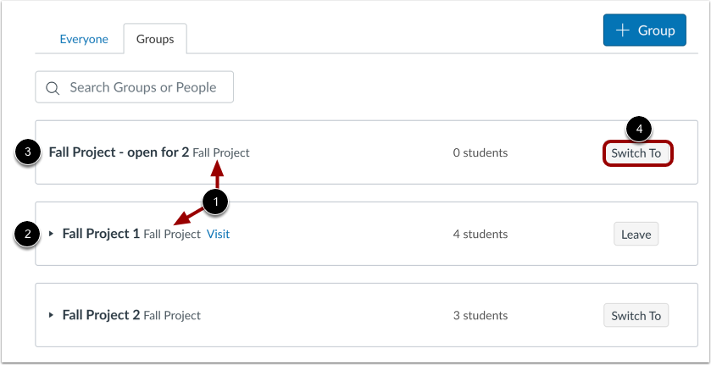Click the magnifier icon in the search box

53,87
